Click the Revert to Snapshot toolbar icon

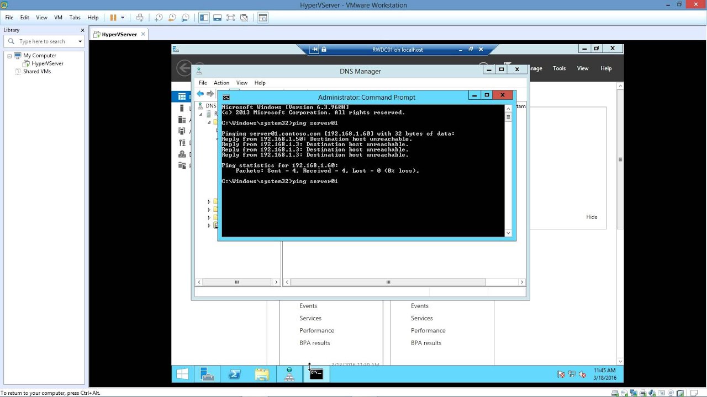click(172, 18)
